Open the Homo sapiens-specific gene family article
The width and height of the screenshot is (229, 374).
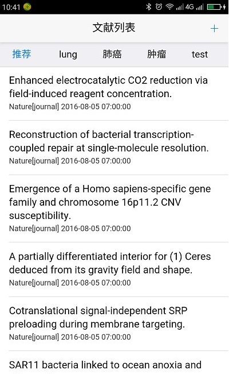[114, 209]
